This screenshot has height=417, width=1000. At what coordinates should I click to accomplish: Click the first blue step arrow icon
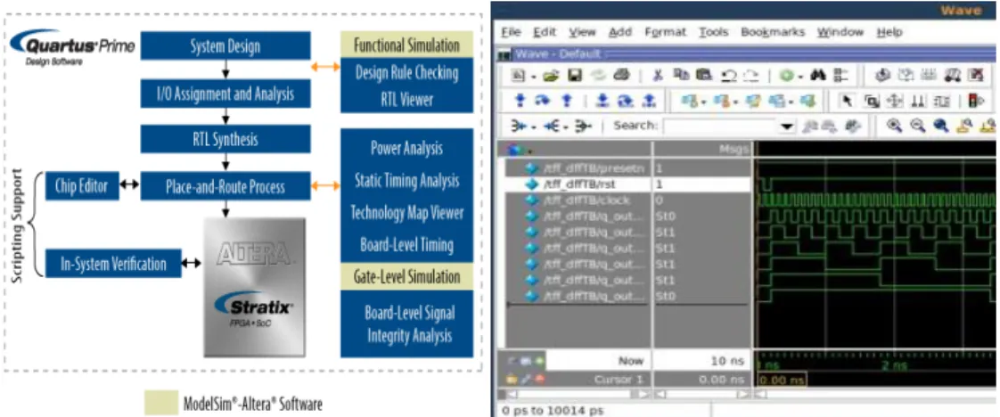pyautogui.click(x=520, y=101)
